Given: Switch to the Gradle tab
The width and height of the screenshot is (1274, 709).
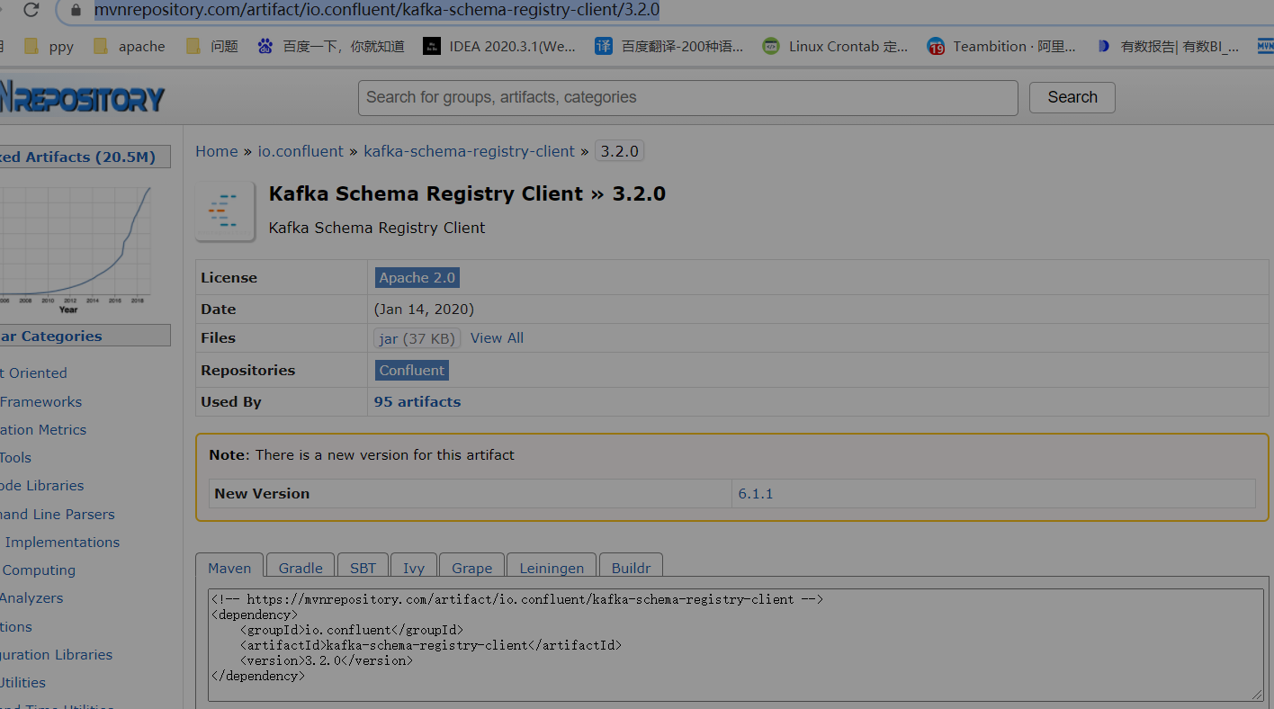Looking at the screenshot, I should click(300, 568).
